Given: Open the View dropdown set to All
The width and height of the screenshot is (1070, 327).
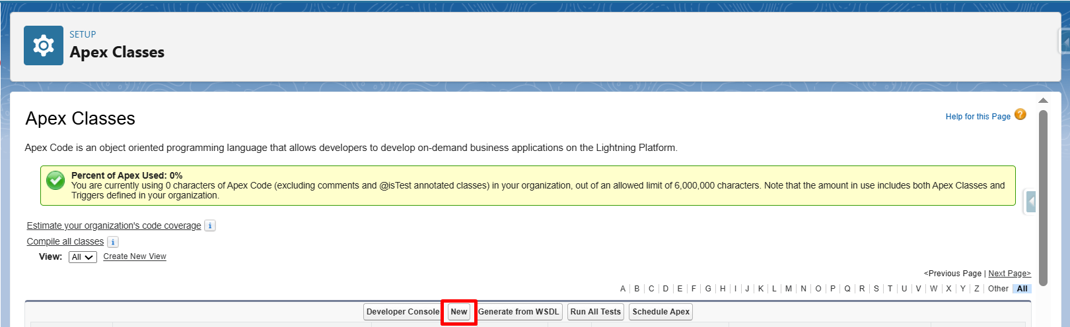Looking at the screenshot, I should 83,257.
